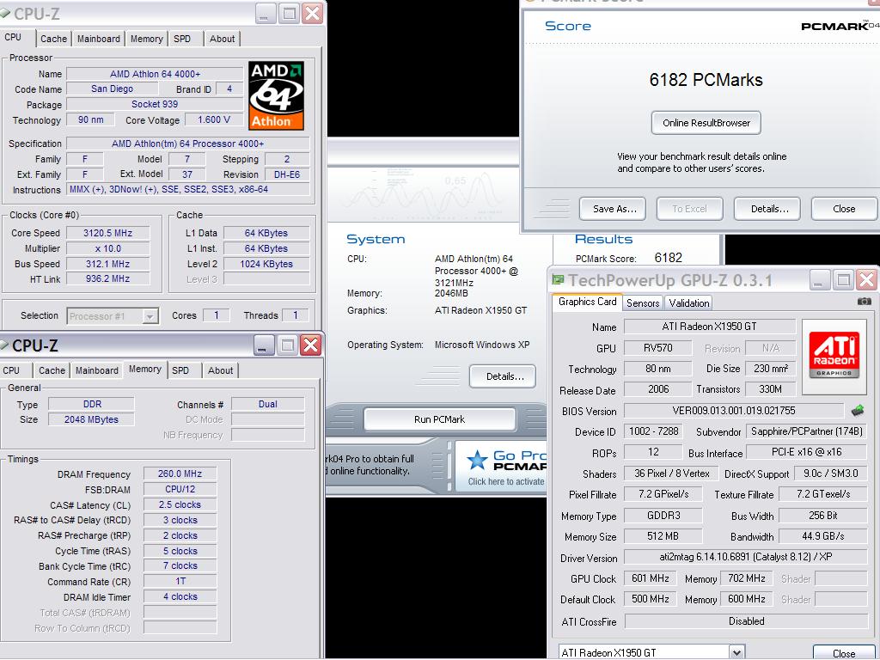This screenshot has height=660, width=880.
Task: Click the Core Speed 3120.5 MHz value
Action: click(x=107, y=233)
